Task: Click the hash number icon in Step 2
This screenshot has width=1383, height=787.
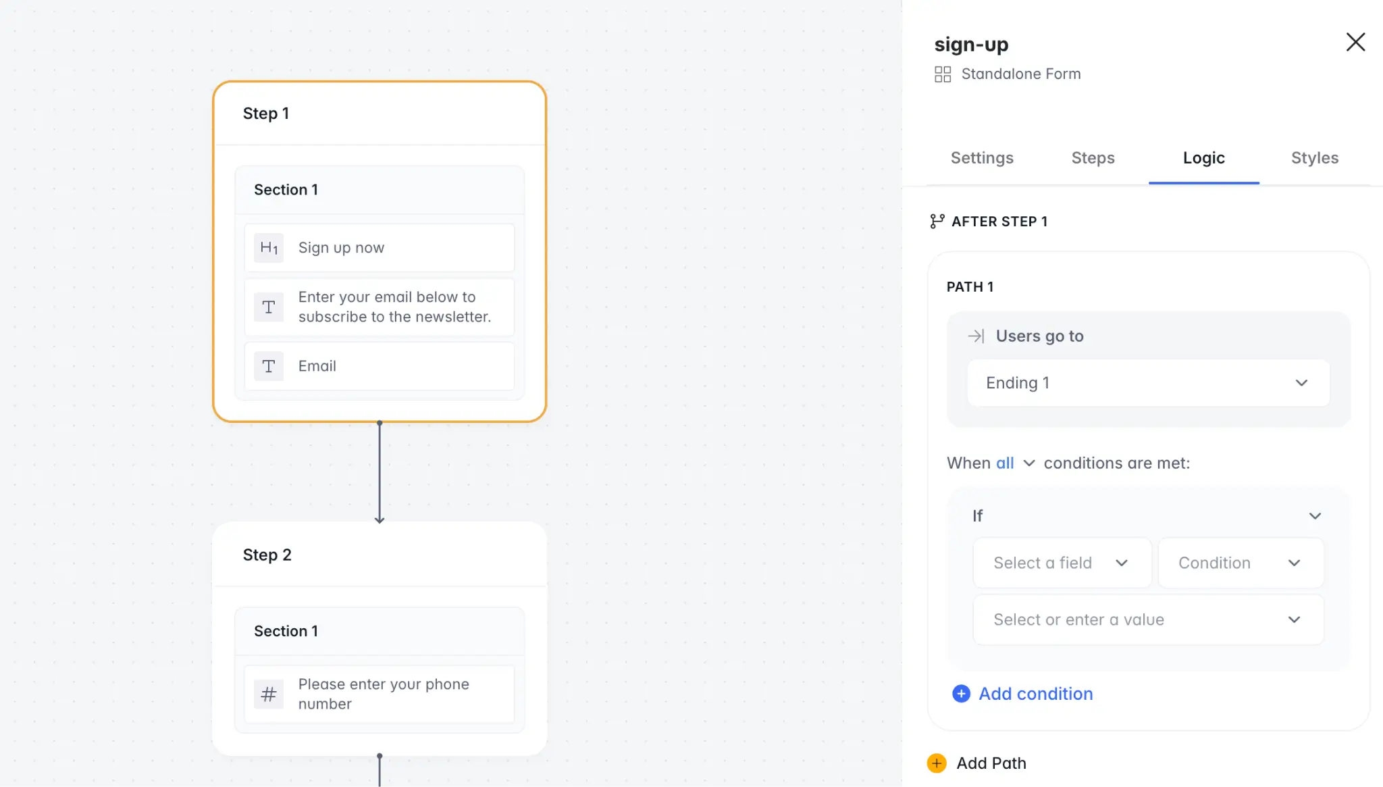Action: [x=269, y=694]
